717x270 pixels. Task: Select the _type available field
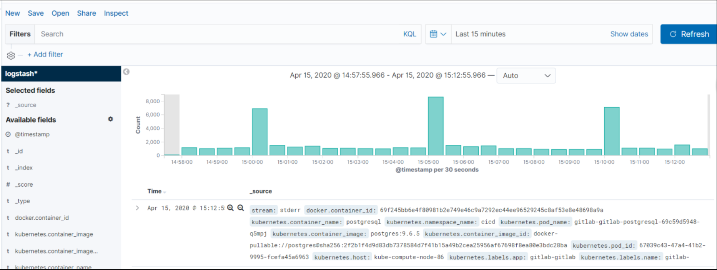coord(22,201)
